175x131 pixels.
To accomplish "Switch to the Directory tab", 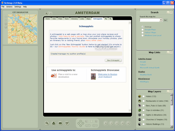I will [x=74, y=19].
